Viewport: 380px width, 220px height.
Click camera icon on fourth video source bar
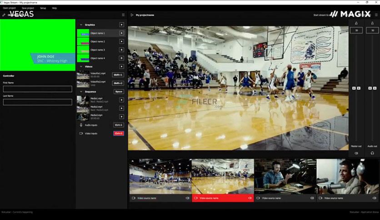point(320,198)
